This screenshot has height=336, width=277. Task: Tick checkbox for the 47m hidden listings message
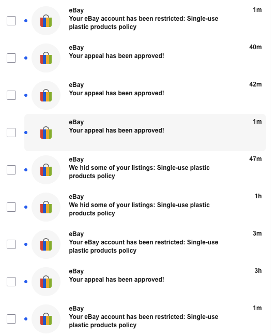(x=11, y=170)
